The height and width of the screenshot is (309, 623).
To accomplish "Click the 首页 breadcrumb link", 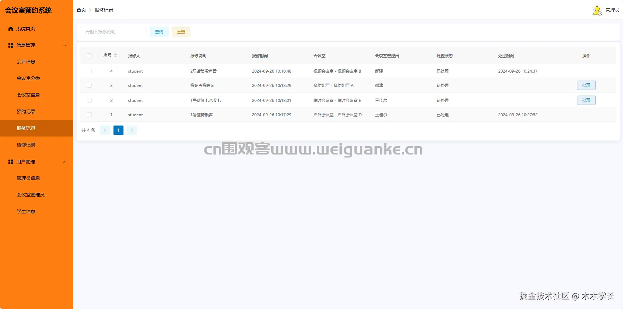I will coord(81,10).
